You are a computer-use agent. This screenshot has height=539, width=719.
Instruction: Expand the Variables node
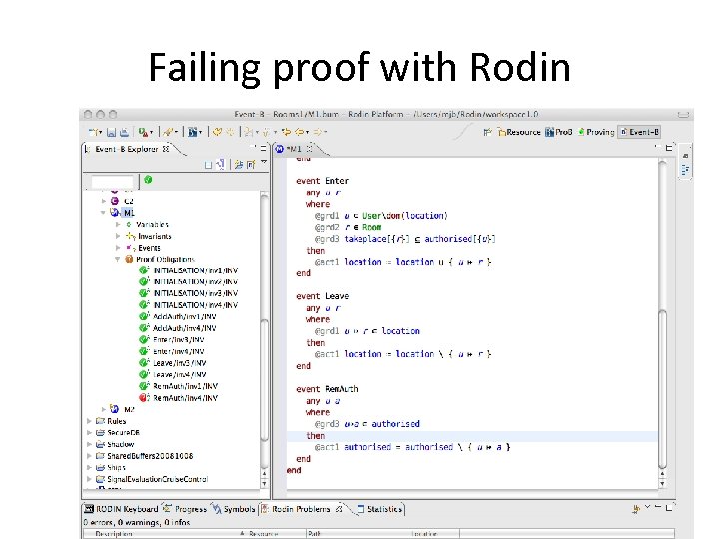point(118,225)
